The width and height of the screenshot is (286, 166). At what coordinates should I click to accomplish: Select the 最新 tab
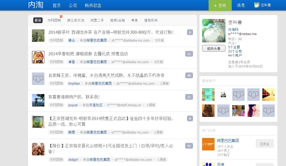coord(38,20)
